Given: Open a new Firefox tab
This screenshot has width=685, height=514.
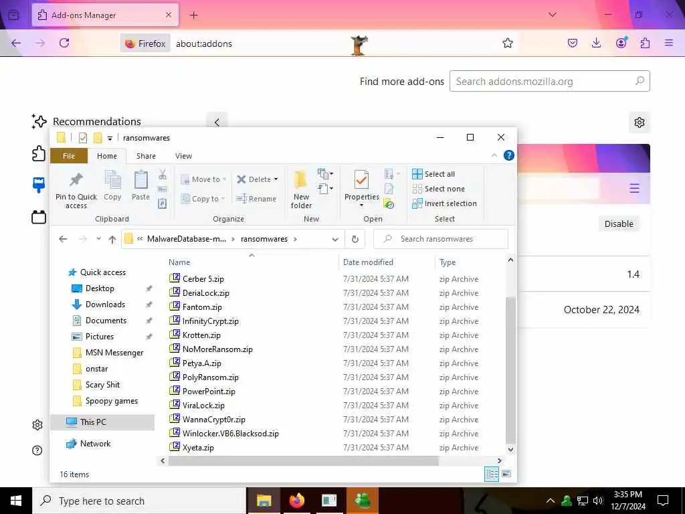Looking at the screenshot, I should click(194, 15).
